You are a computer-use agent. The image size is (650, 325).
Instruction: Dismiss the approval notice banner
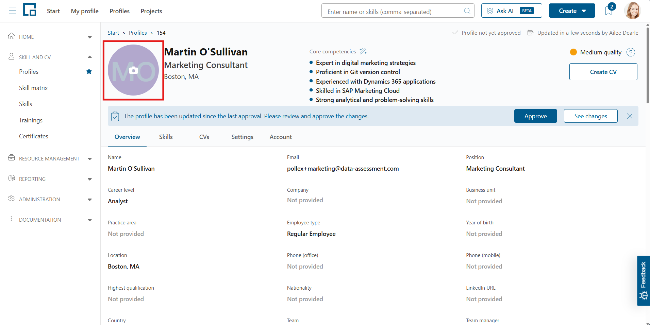pyautogui.click(x=630, y=116)
